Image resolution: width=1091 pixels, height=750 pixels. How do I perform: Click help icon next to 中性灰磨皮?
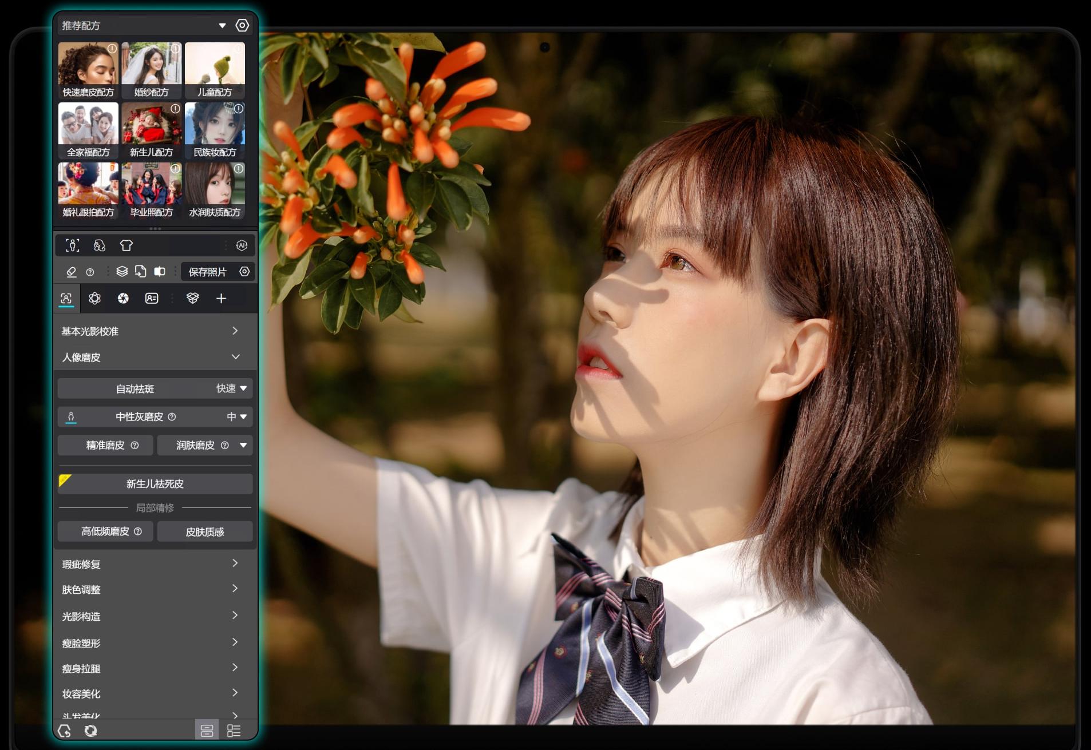[172, 417]
